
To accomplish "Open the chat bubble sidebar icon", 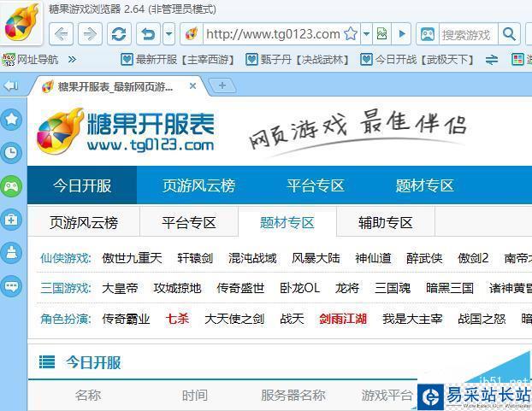I will pyautogui.click(x=11, y=286).
